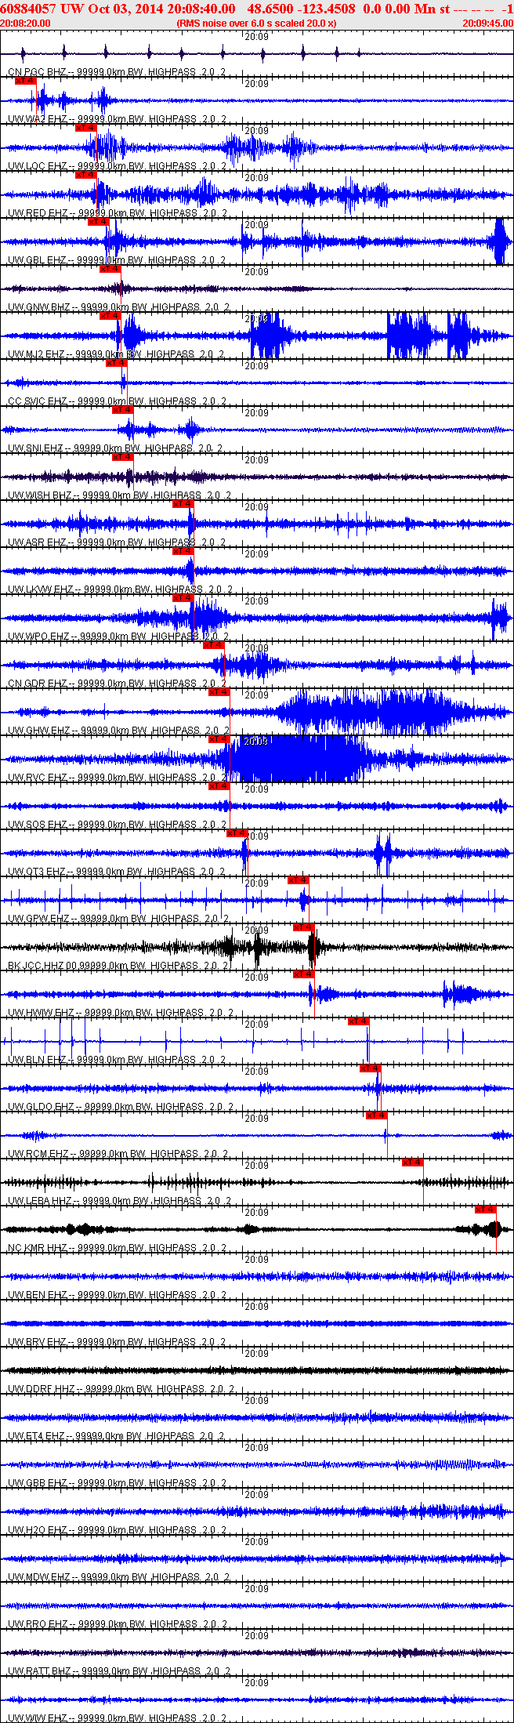Viewport: 514px width, 1723px height.
Task: Select the pick flag on the UW.OT3 trace
Action: [238, 832]
